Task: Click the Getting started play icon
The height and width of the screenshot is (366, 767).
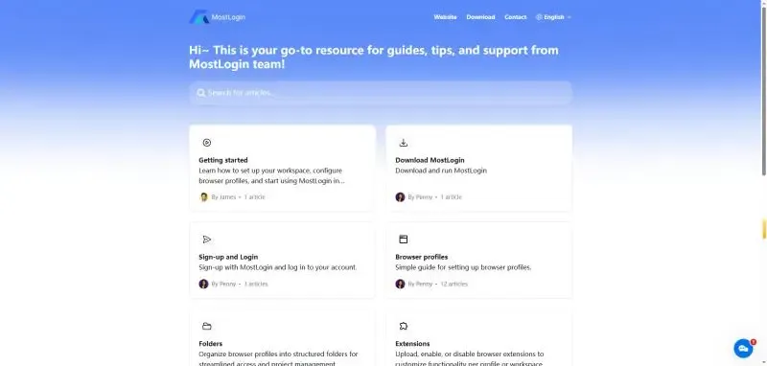Action: [207, 143]
